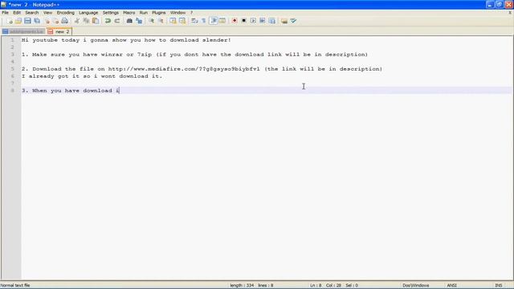Open the Macro menu
514x289 pixels.
pos(129,13)
